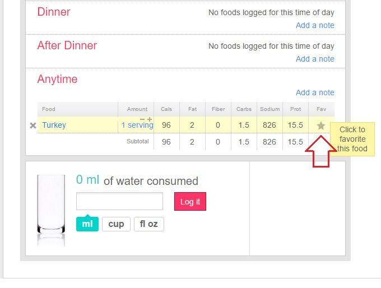Click the Anytime section heading
Screen dimensions: 381x288
tap(57, 79)
